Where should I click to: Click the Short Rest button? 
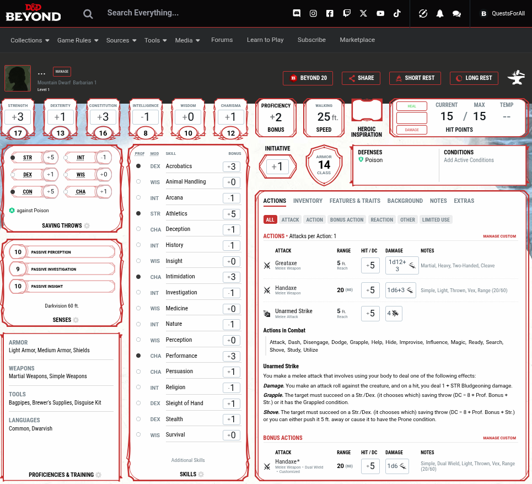[415, 78]
